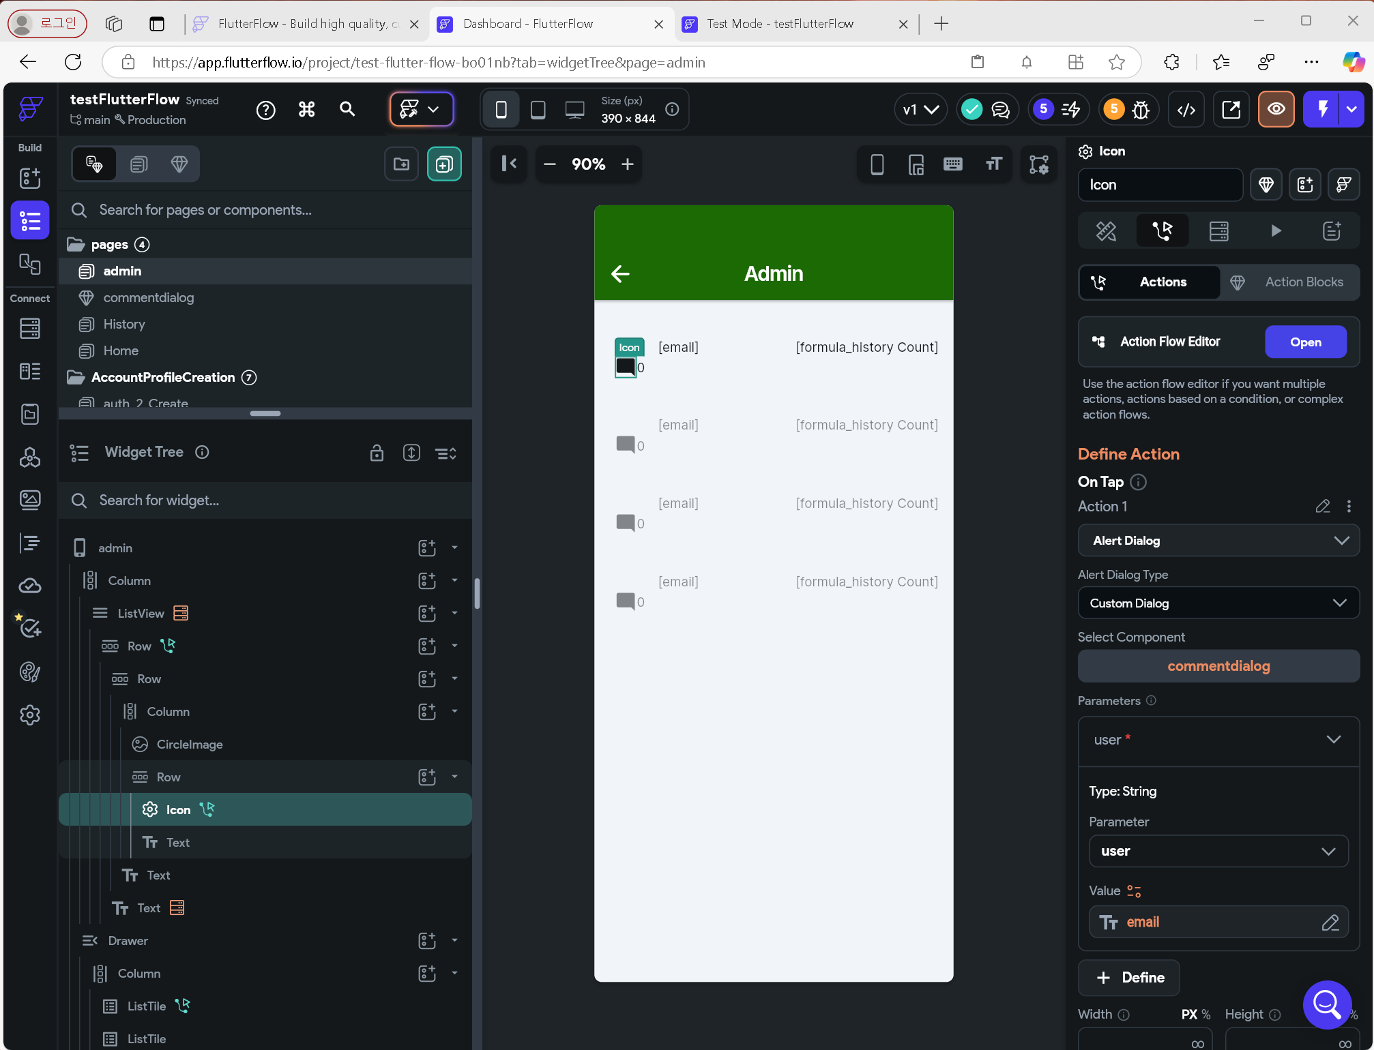This screenshot has width=1374, height=1050.
Task: Open the Documentation properties tab
Action: coord(1332,231)
